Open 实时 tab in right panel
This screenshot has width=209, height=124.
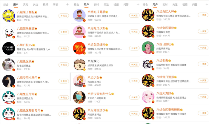pyautogui.click(x=165, y=4)
